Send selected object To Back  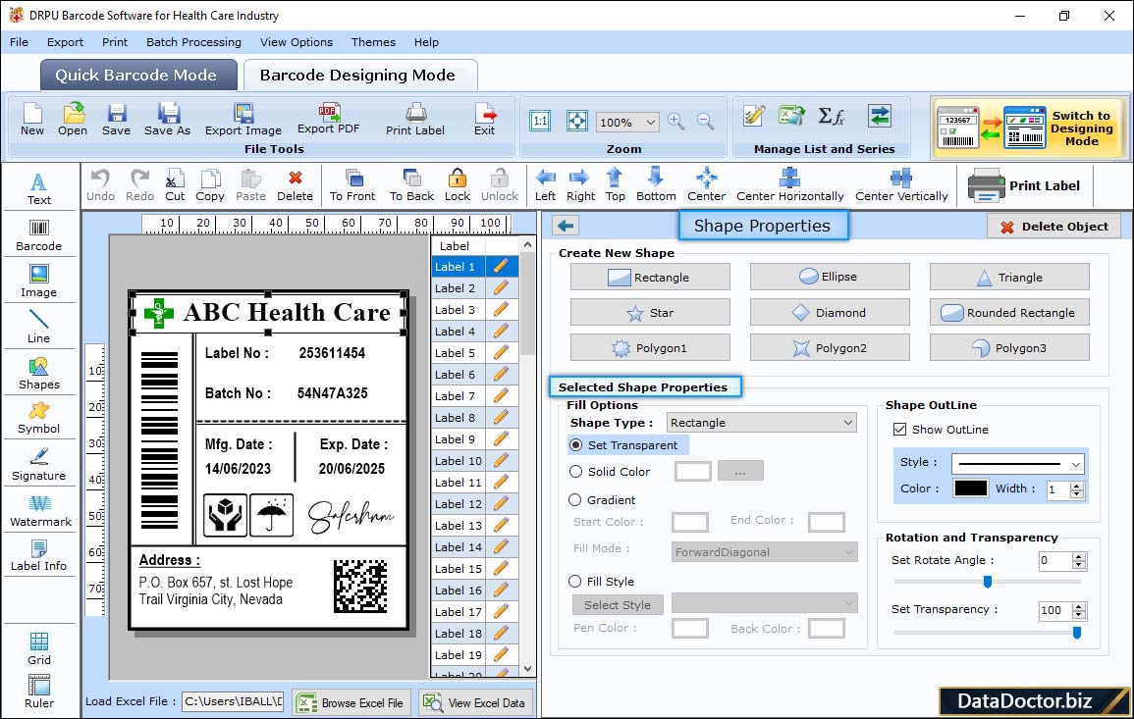tap(411, 185)
